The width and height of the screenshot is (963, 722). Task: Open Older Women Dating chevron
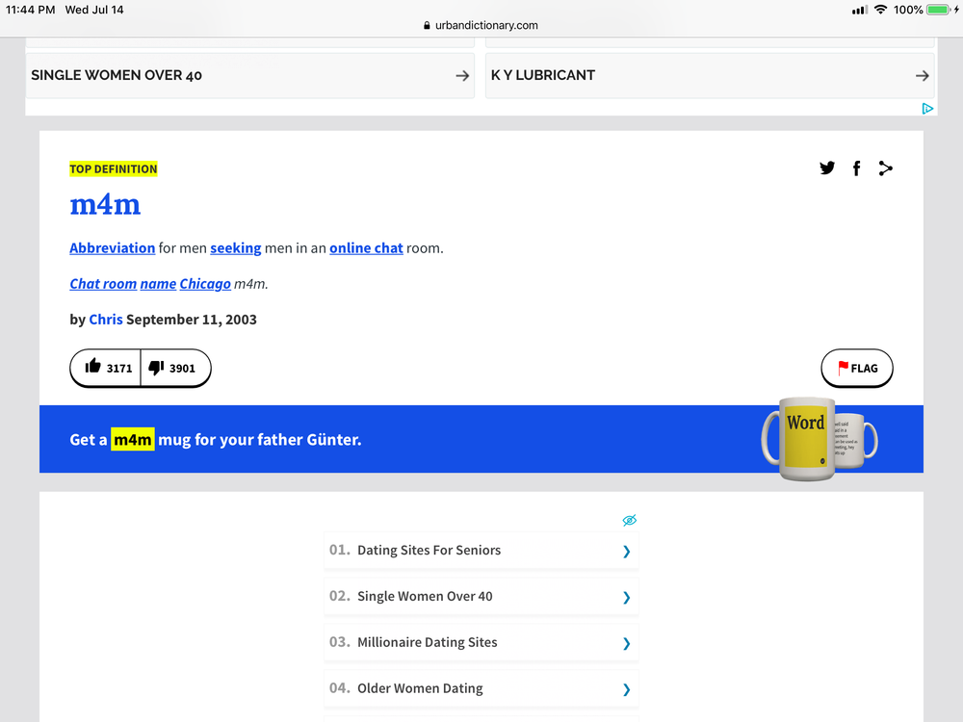(626, 689)
